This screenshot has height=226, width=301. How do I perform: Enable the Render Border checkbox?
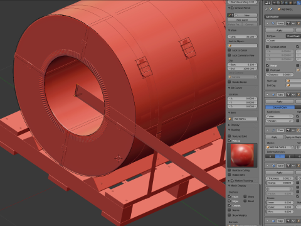[x=230, y=82]
